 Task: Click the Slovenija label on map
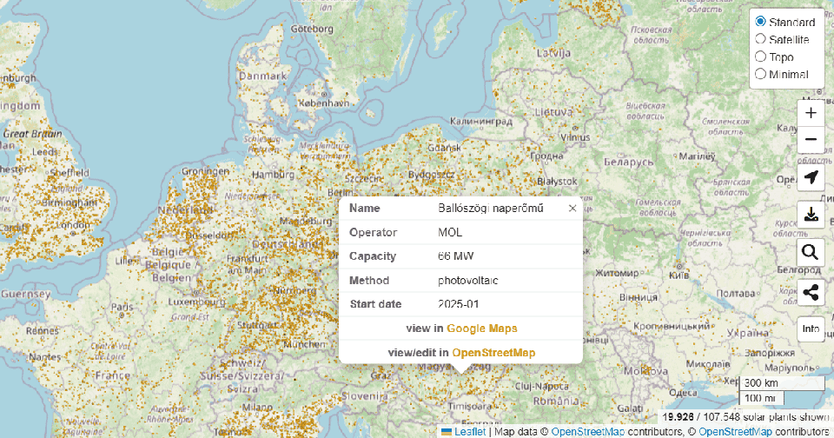tap(364, 396)
